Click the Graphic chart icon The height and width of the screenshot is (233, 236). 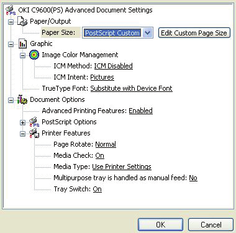(x=22, y=43)
